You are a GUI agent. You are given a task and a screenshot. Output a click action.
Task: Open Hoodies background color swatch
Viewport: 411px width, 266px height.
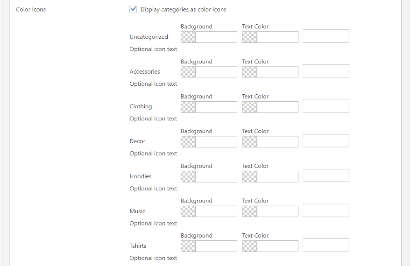pyautogui.click(x=188, y=176)
